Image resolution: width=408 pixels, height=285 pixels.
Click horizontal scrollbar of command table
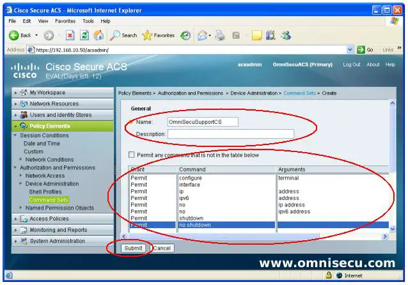[x=223, y=236]
